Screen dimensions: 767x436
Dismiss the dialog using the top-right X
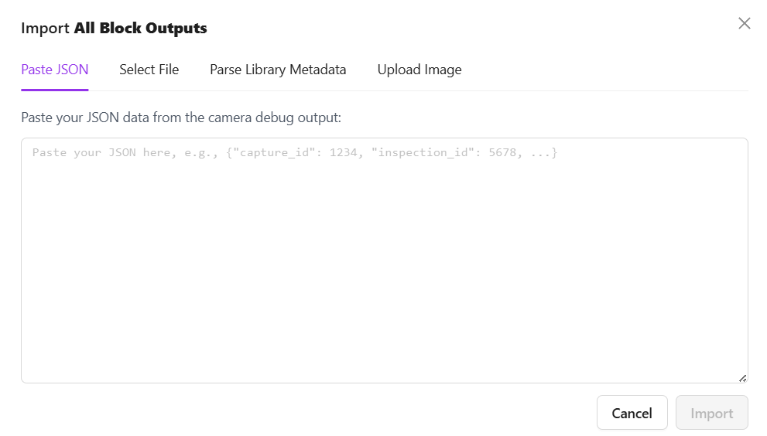click(x=745, y=23)
